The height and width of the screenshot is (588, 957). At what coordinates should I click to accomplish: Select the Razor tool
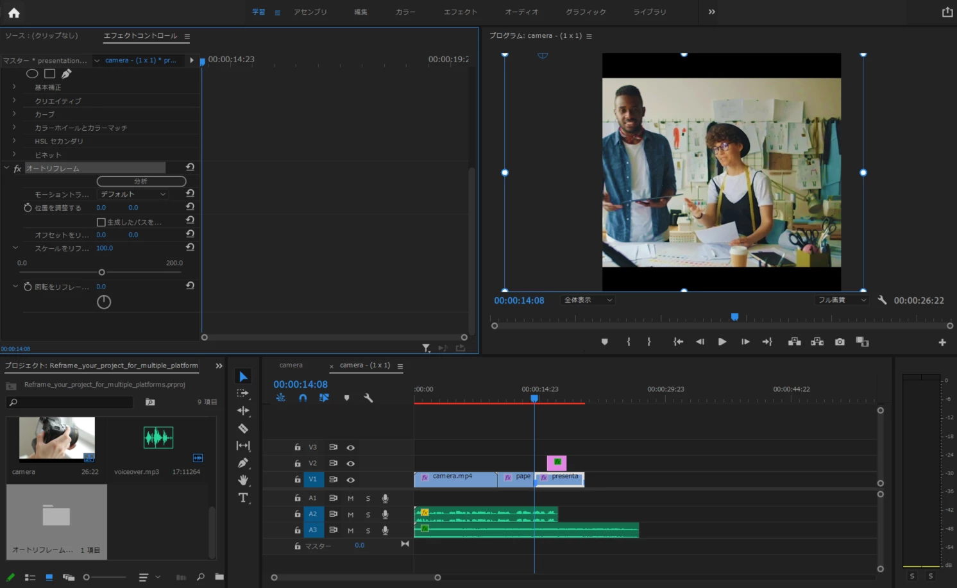243,428
